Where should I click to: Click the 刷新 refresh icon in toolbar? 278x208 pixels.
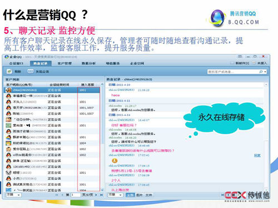9,72
